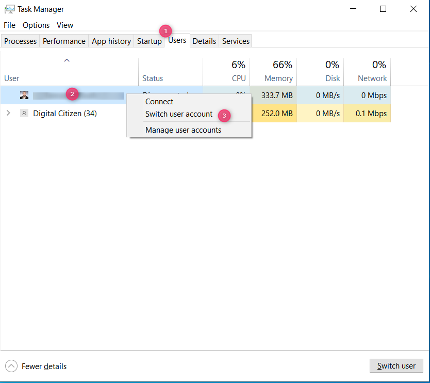
Task: Sort by the Disk column header
Action: pos(320,72)
